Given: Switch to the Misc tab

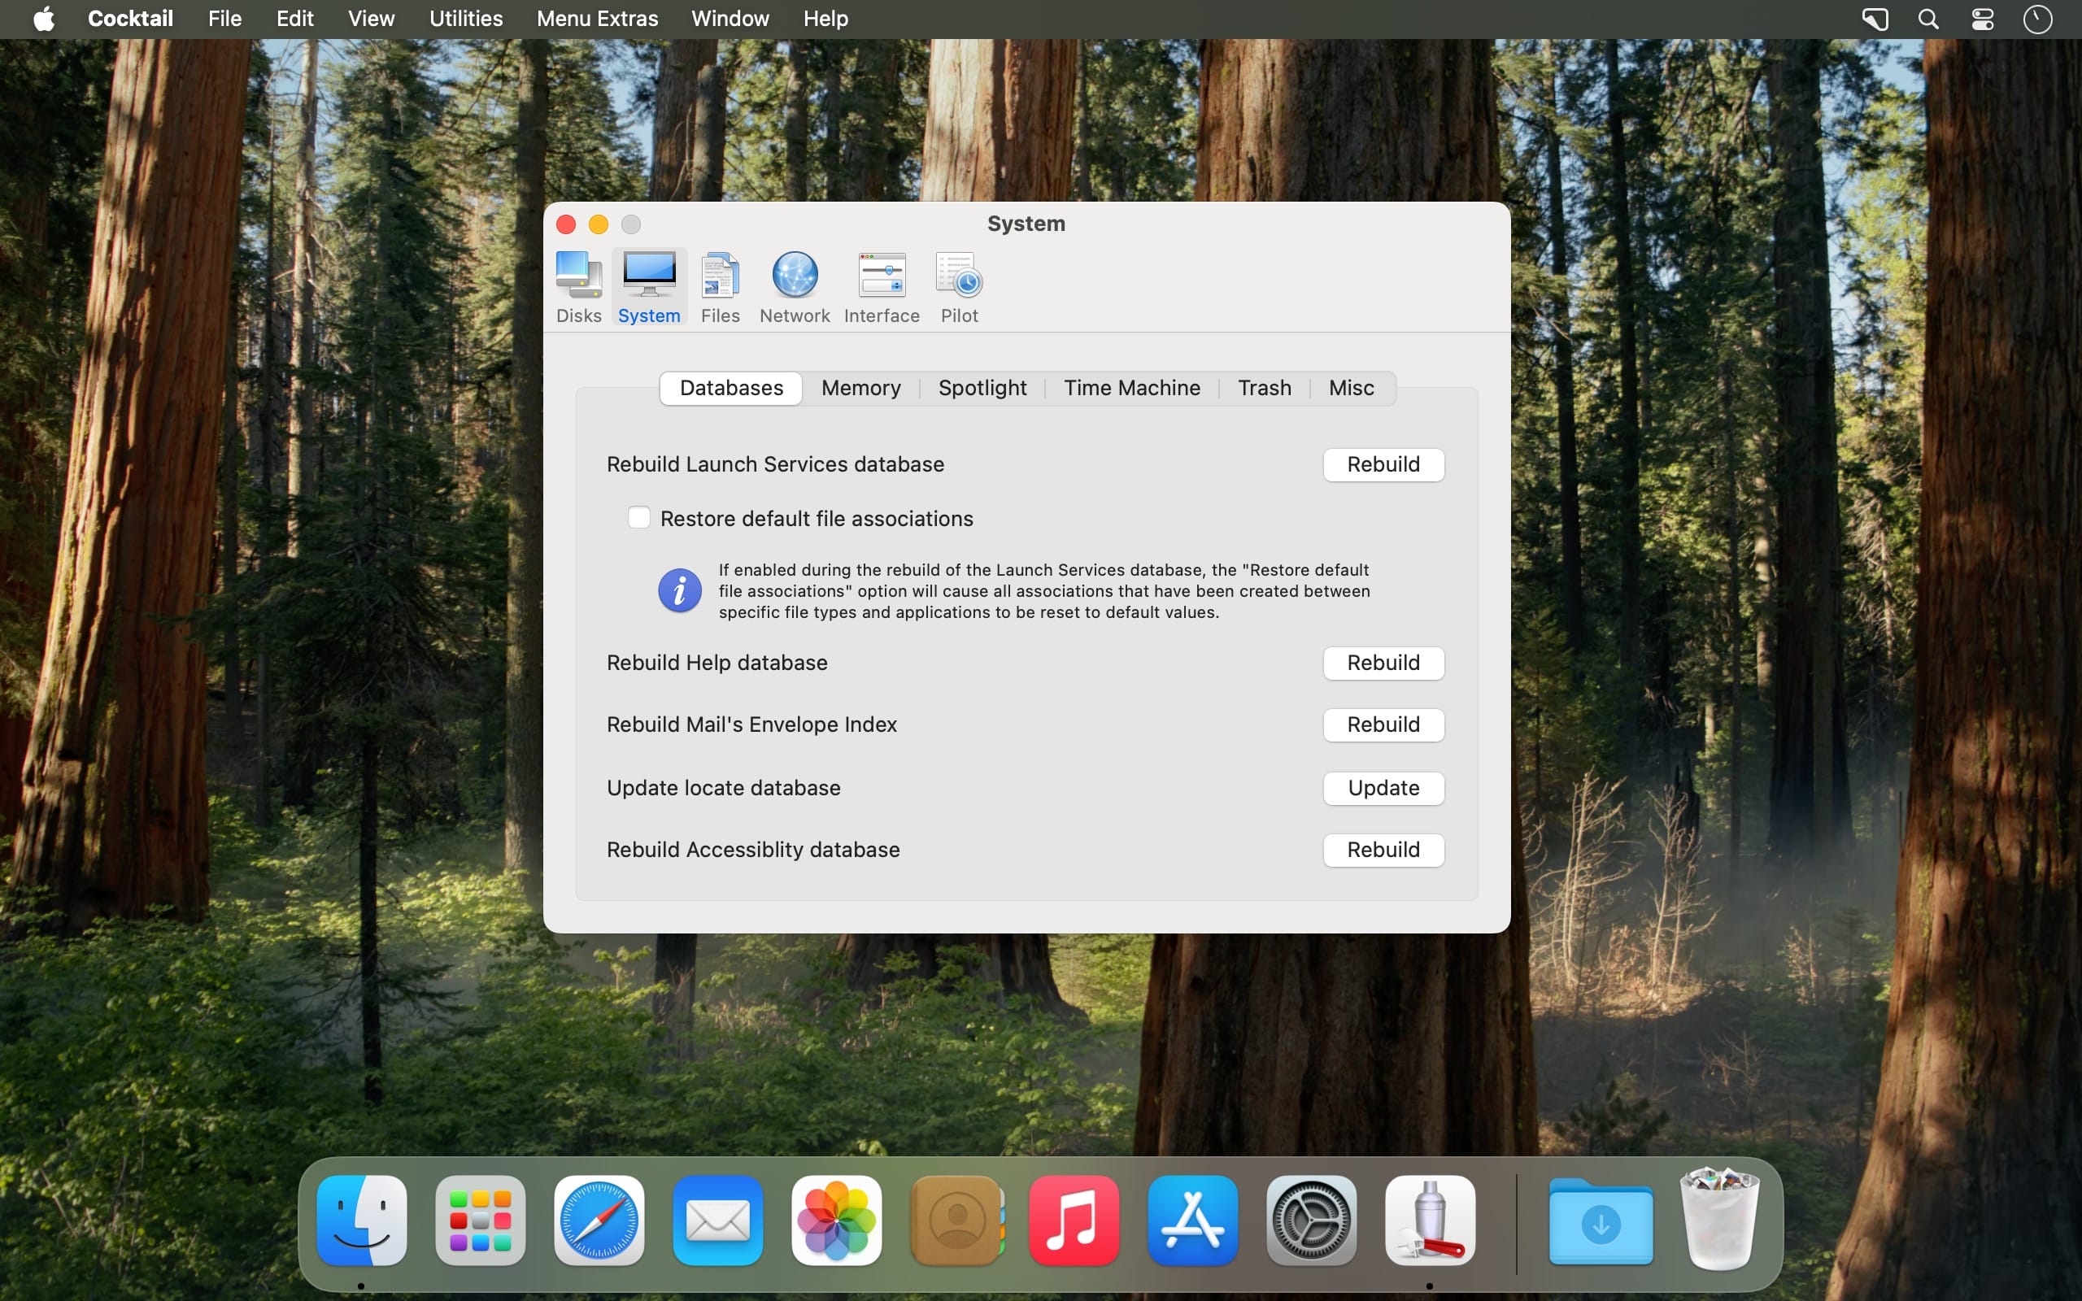Looking at the screenshot, I should point(1351,388).
